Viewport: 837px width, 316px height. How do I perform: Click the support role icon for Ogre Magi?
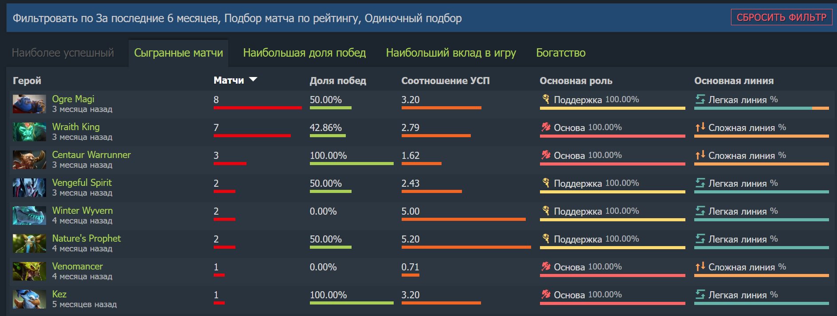click(546, 100)
